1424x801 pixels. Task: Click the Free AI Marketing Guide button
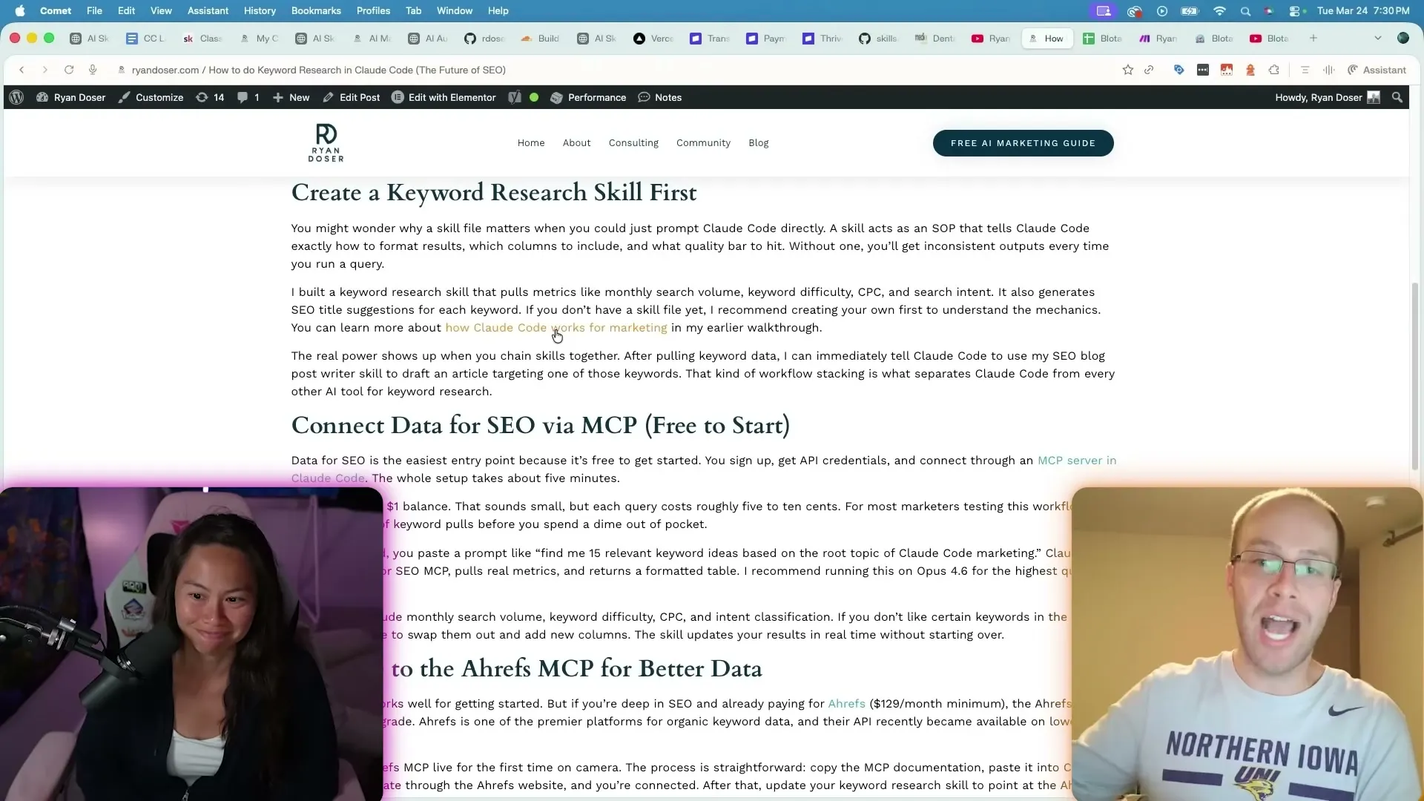pyautogui.click(x=1023, y=143)
